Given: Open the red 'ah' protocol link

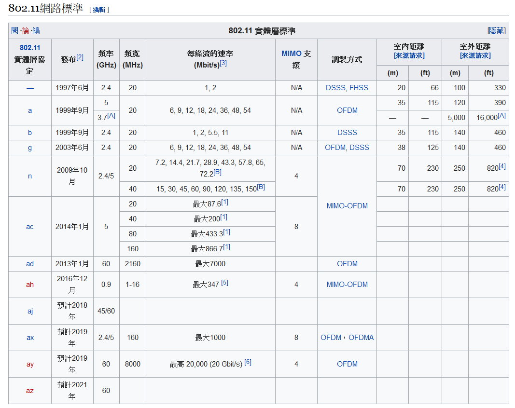Looking at the screenshot, I should pos(30,285).
